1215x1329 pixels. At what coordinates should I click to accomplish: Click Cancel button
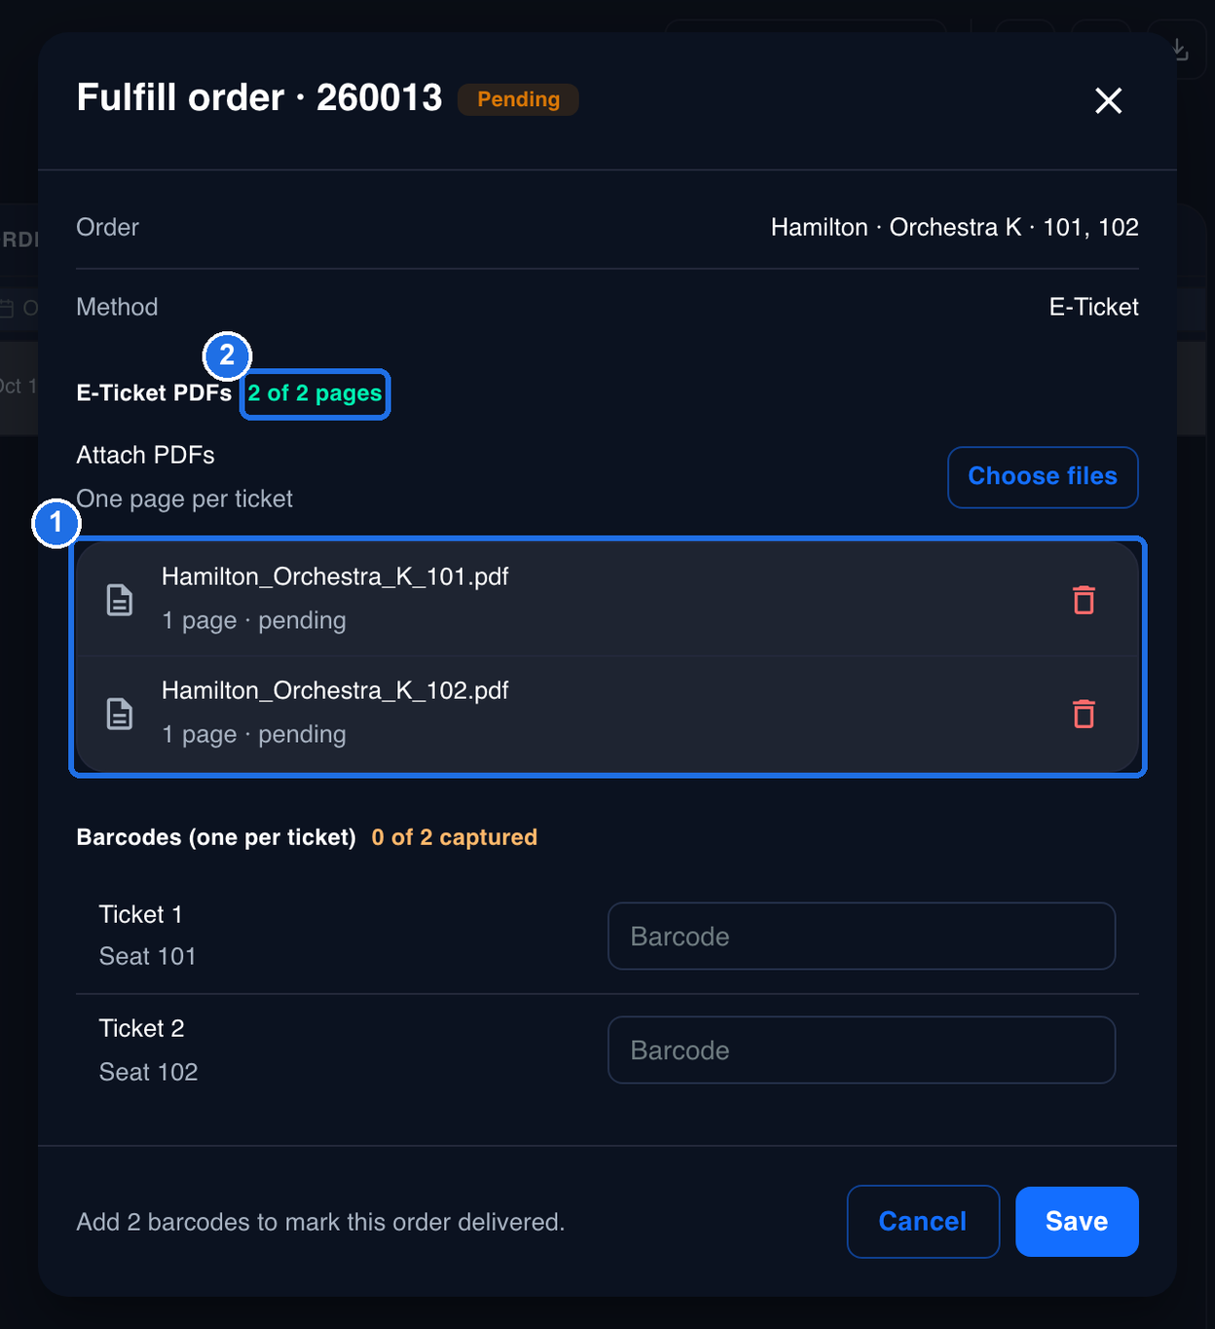923,1221
